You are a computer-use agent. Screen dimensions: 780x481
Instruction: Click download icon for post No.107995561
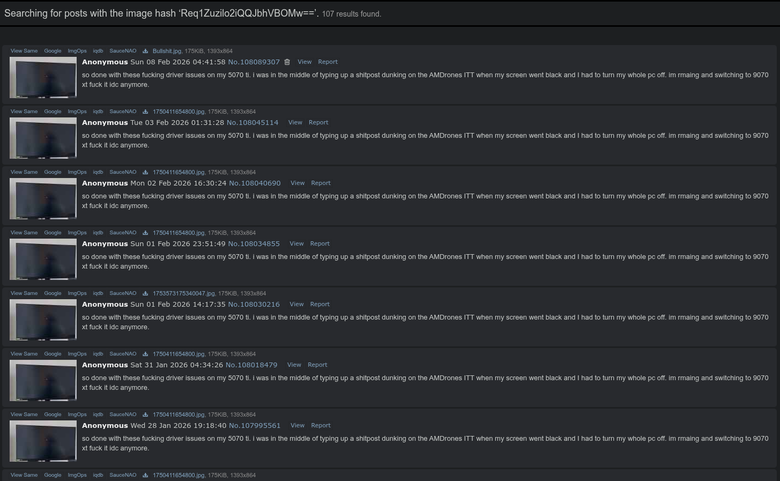click(145, 415)
